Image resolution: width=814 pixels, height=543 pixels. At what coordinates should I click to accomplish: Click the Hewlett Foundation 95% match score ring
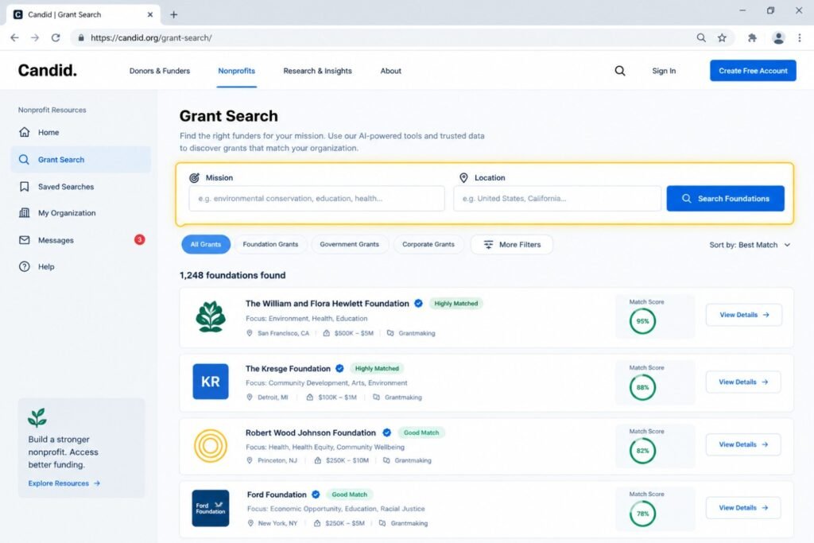[x=642, y=321]
